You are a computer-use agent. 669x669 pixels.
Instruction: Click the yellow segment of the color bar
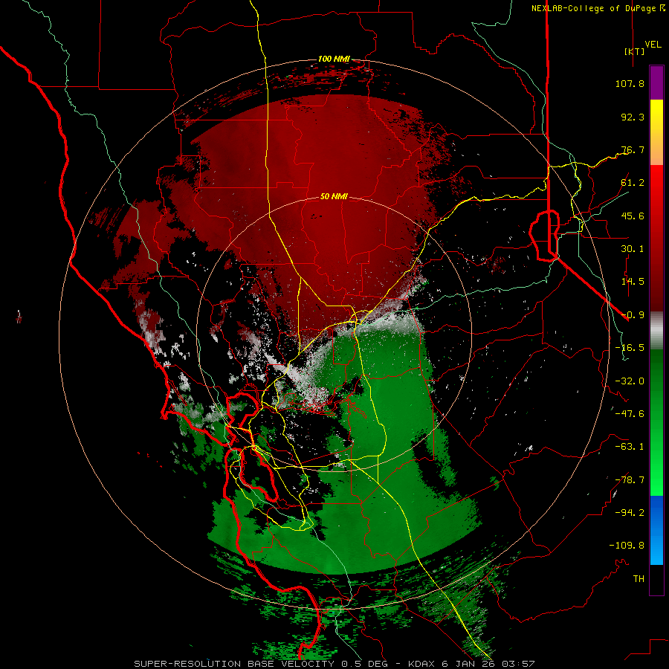pos(656,115)
